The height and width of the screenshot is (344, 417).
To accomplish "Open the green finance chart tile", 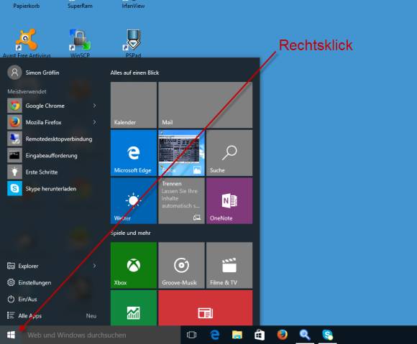I will click(x=134, y=308).
